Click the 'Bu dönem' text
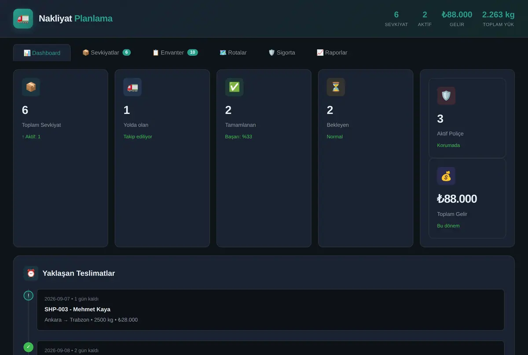Viewport: 528px width, 355px height. point(448,226)
